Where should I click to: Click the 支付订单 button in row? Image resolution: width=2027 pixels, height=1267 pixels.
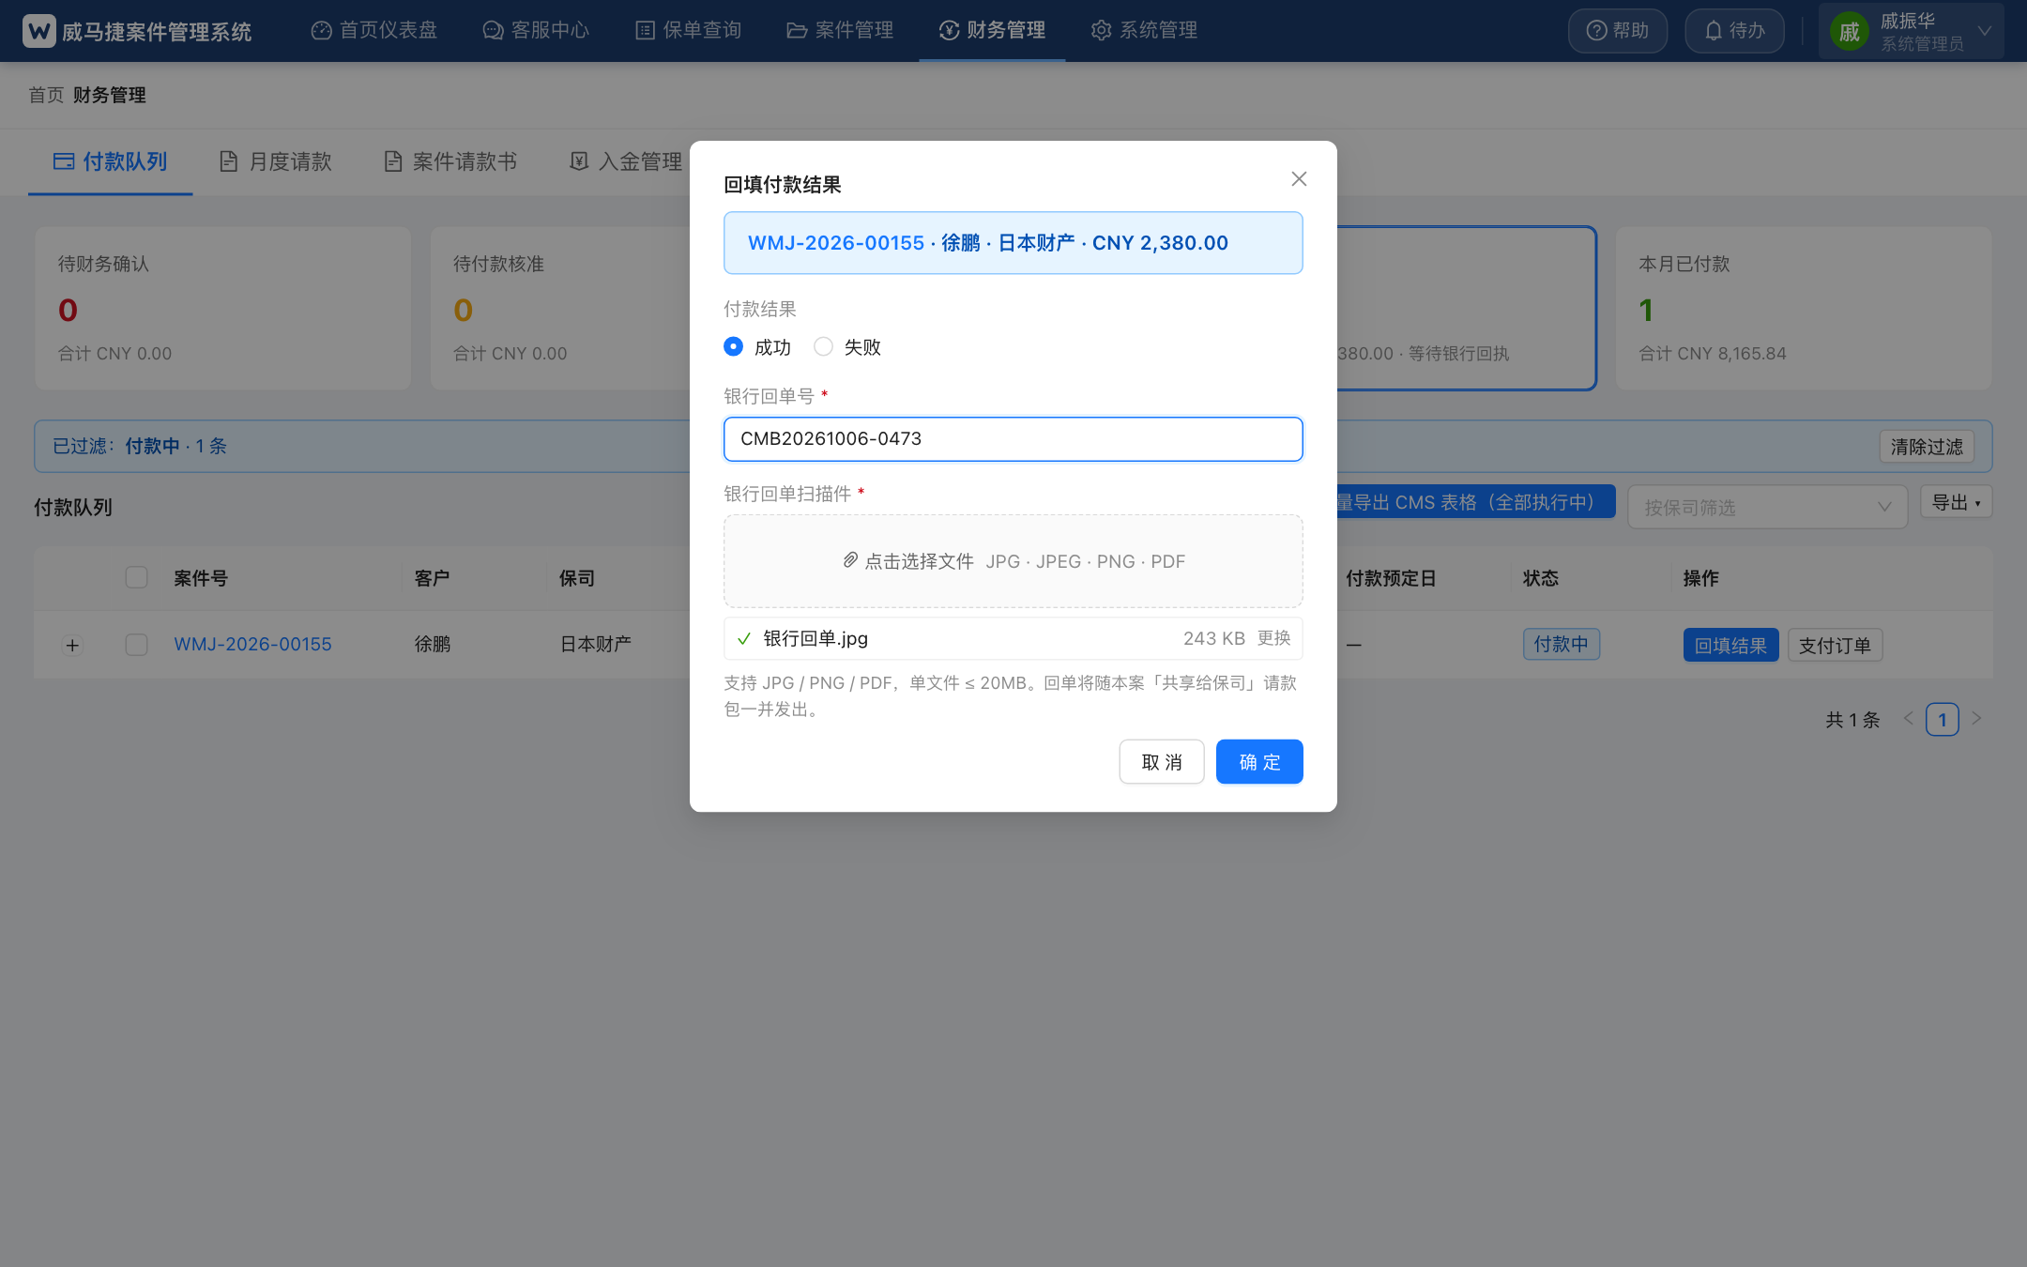1835,645
